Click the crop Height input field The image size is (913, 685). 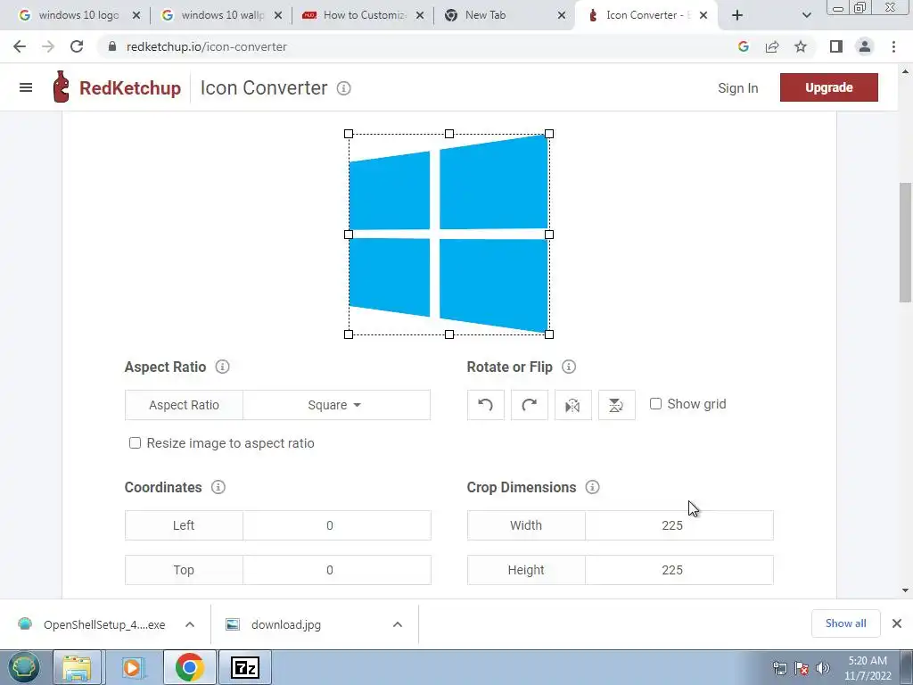[679, 570]
